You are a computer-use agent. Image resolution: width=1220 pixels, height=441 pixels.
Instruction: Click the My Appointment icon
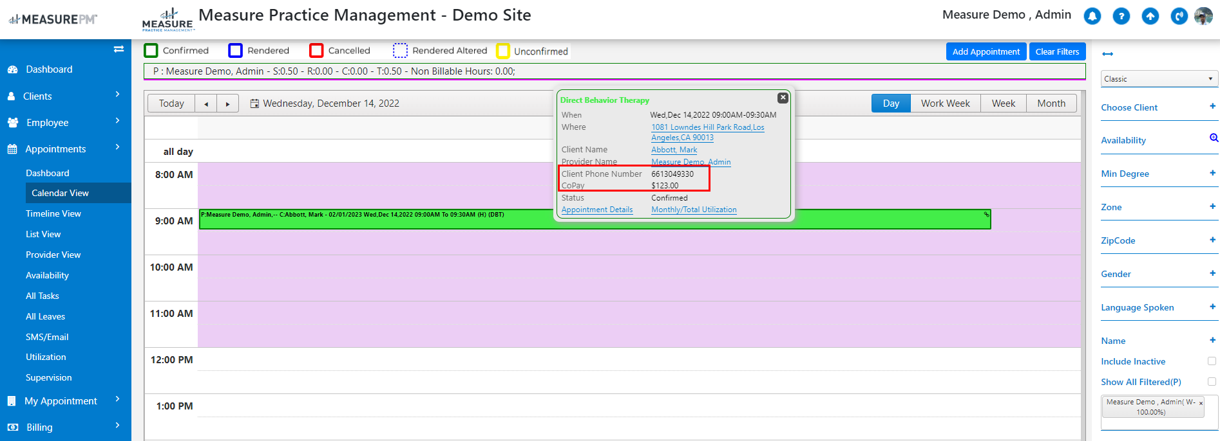pos(12,401)
